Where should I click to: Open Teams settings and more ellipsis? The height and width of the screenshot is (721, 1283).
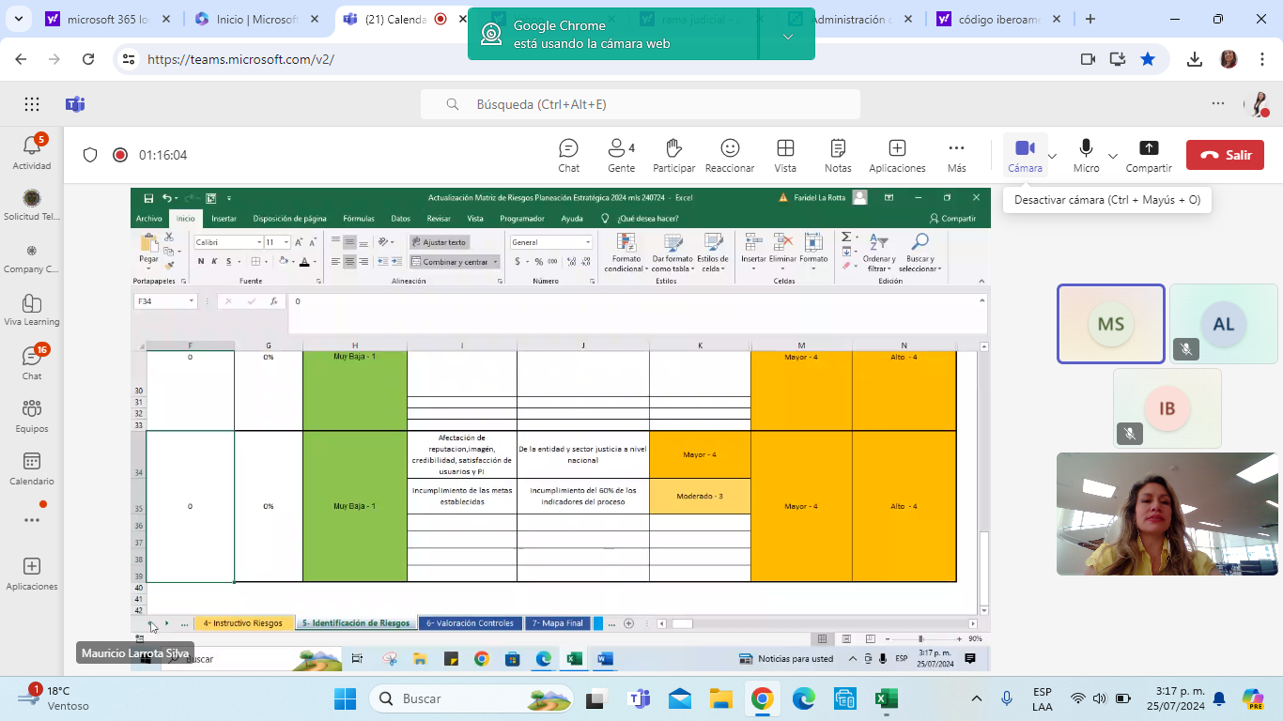coord(1218,104)
